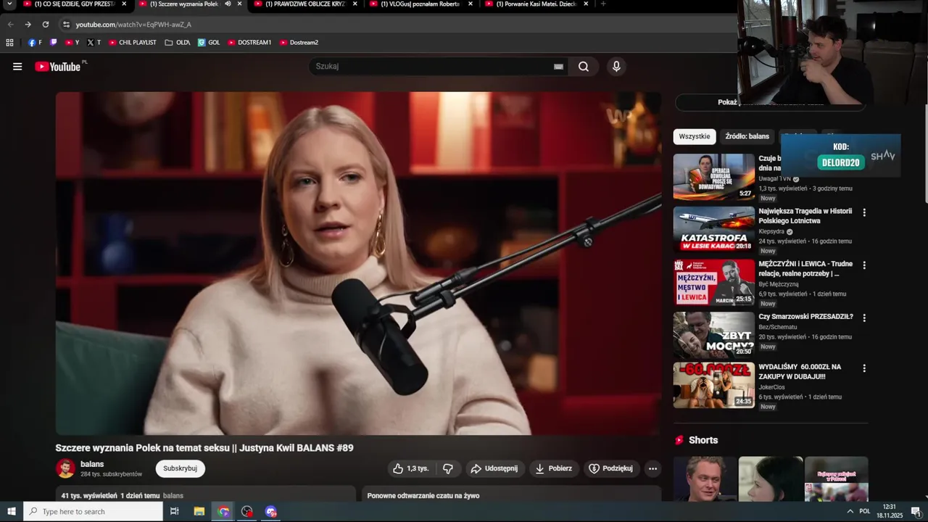
Task: Open the MĘŻCZYŹNI, MĘSTWO I LEWICA thumbnail
Action: click(714, 282)
